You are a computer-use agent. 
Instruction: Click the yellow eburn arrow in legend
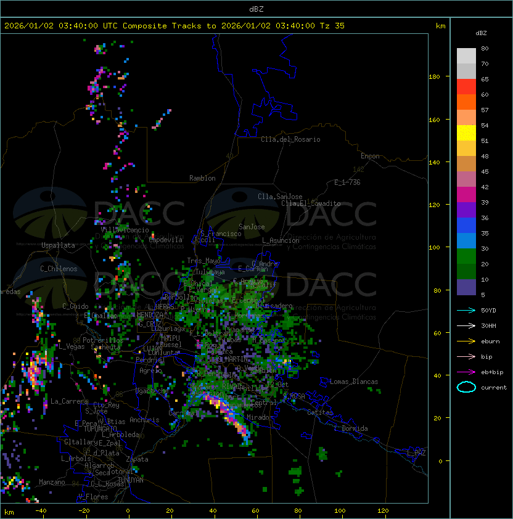466,341
